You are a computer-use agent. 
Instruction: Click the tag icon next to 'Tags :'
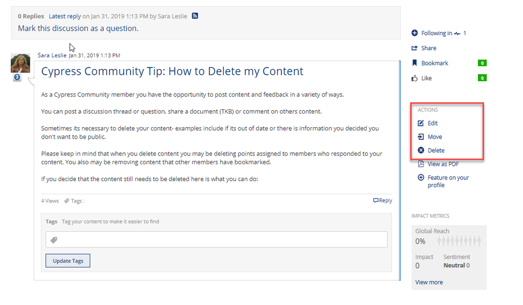[x=67, y=201]
